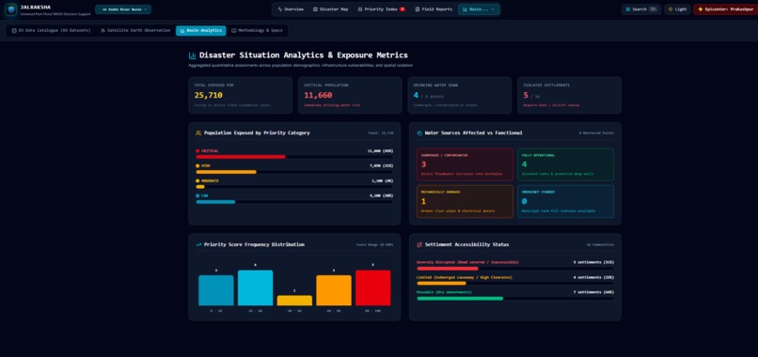Select the Submerged / Contaminated tile
The image size is (758, 357).
click(x=465, y=164)
